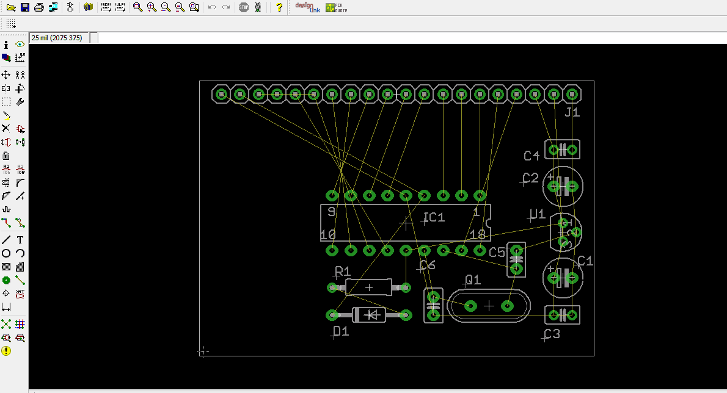Open Help with the question mark icon

(x=279, y=7)
